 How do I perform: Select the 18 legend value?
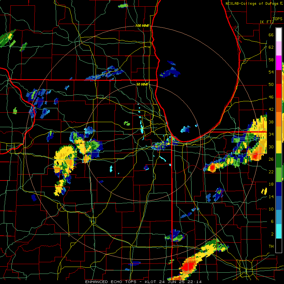tap(271, 184)
